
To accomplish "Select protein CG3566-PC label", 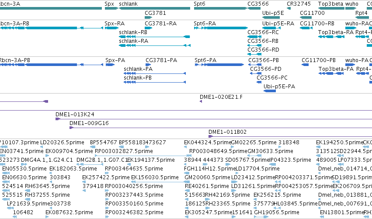I will click(x=272, y=78).
